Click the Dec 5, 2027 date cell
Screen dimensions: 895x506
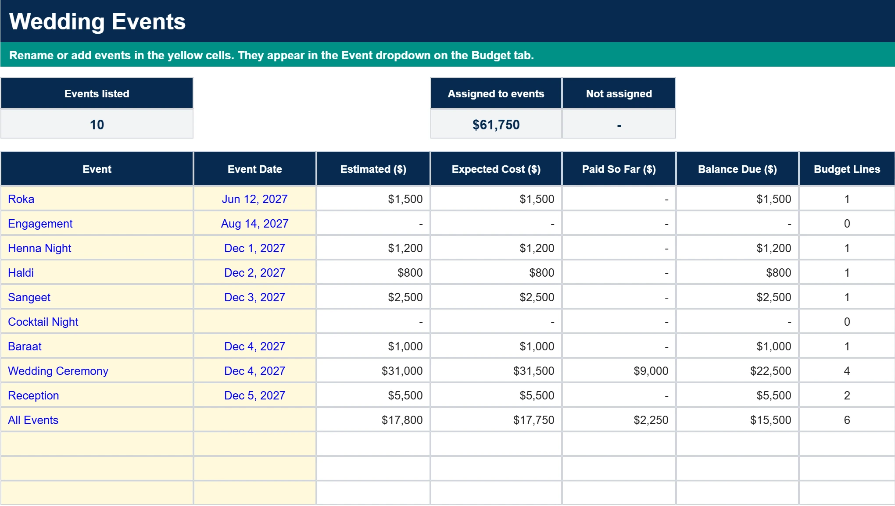pyautogui.click(x=255, y=396)
